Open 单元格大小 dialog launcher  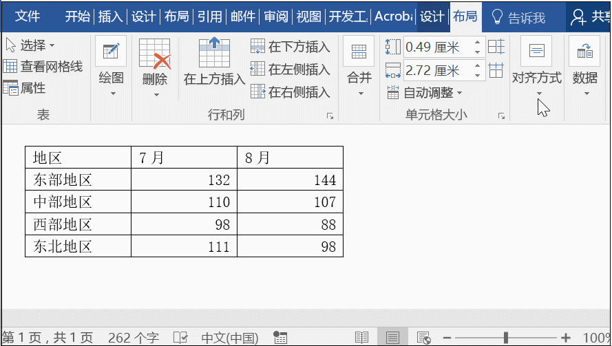point(502,116)
